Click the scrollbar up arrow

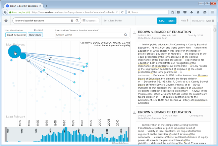(215, 27)
